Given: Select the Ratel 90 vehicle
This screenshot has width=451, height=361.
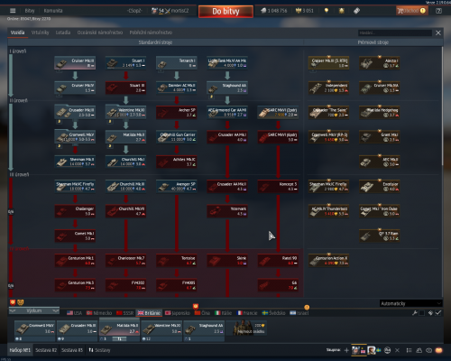Looking at the screenshot, I should pos(278,260).
